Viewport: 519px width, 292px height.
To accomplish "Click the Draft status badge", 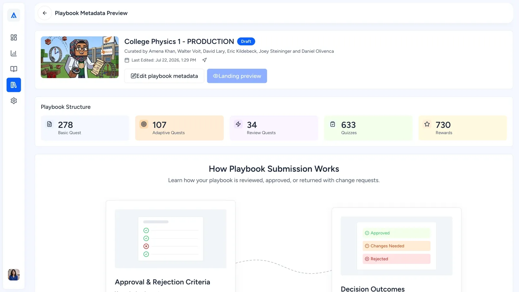I will tap(246, 41).
